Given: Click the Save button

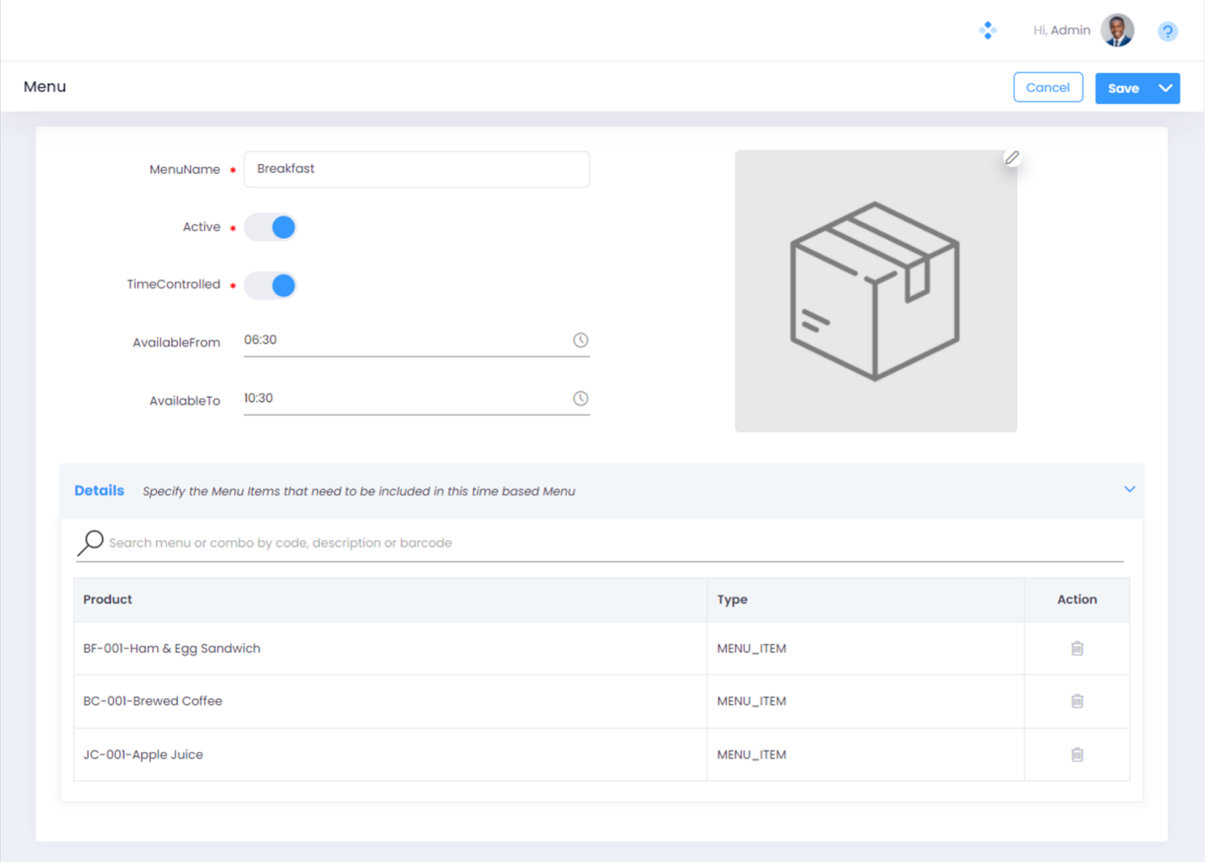Looking at the screenshot, I should 1123,88.
